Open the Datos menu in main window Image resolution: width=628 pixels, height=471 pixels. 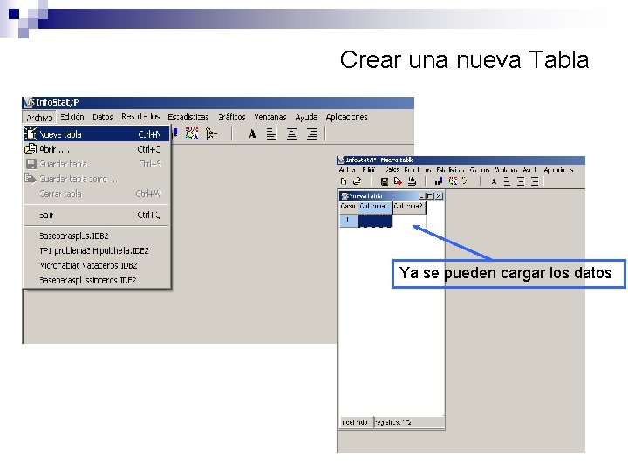(103, 118)
